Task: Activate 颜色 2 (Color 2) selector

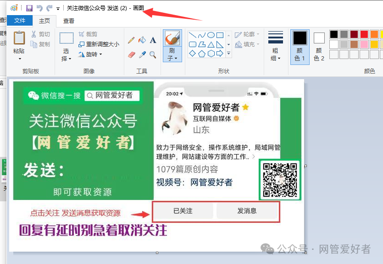Action: tap(319, 46)
